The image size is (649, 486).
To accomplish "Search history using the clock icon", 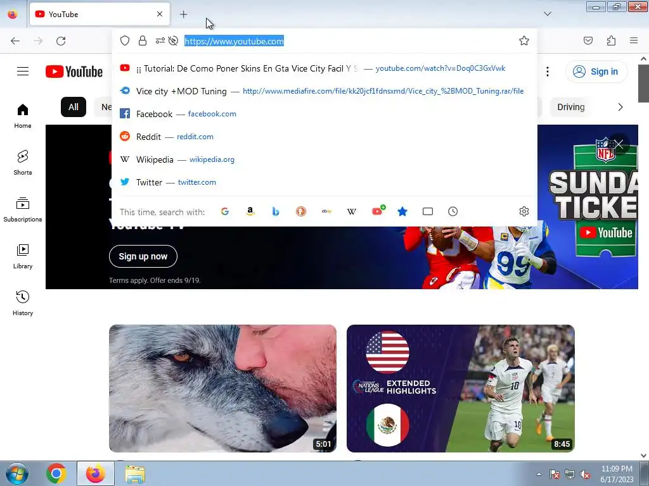I will click(x=453, y=211).
